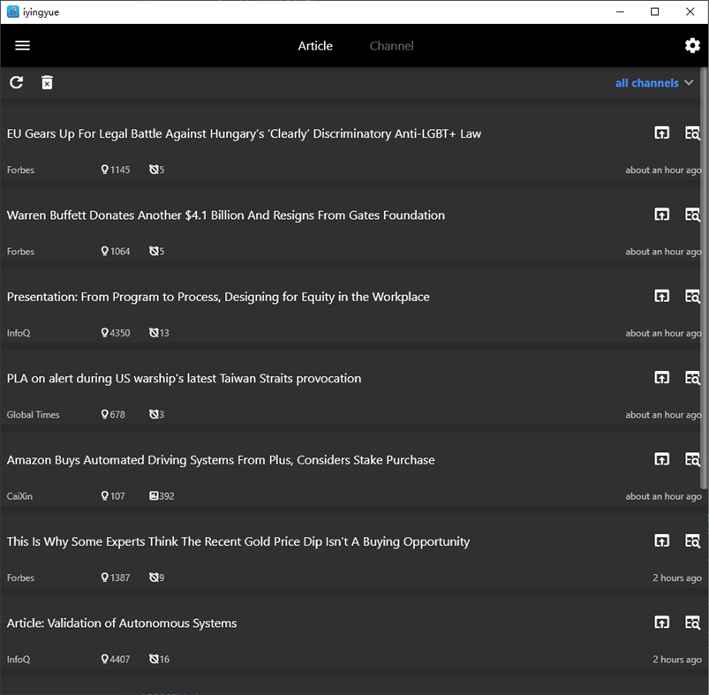
Task: Open the hamburger menu
Action: [22, 45]
